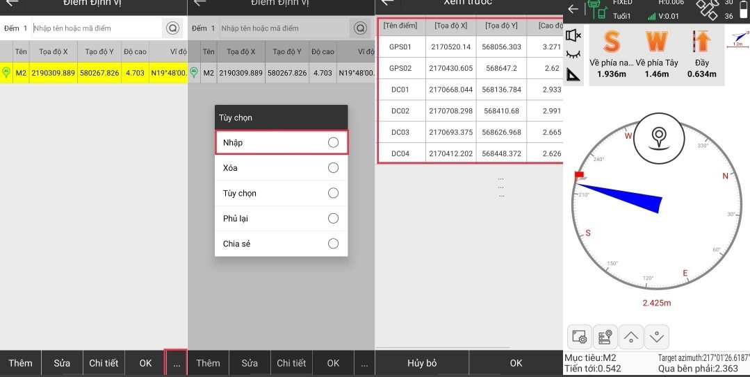
Task: Open the more options '...' button in first panel
Action: 177,363
